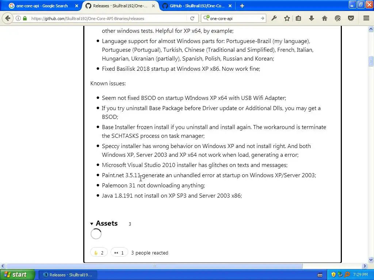Viewport: 374px width, 280px height.
Task: Open developer tools wrench icon
Action: tap(274, 18)
